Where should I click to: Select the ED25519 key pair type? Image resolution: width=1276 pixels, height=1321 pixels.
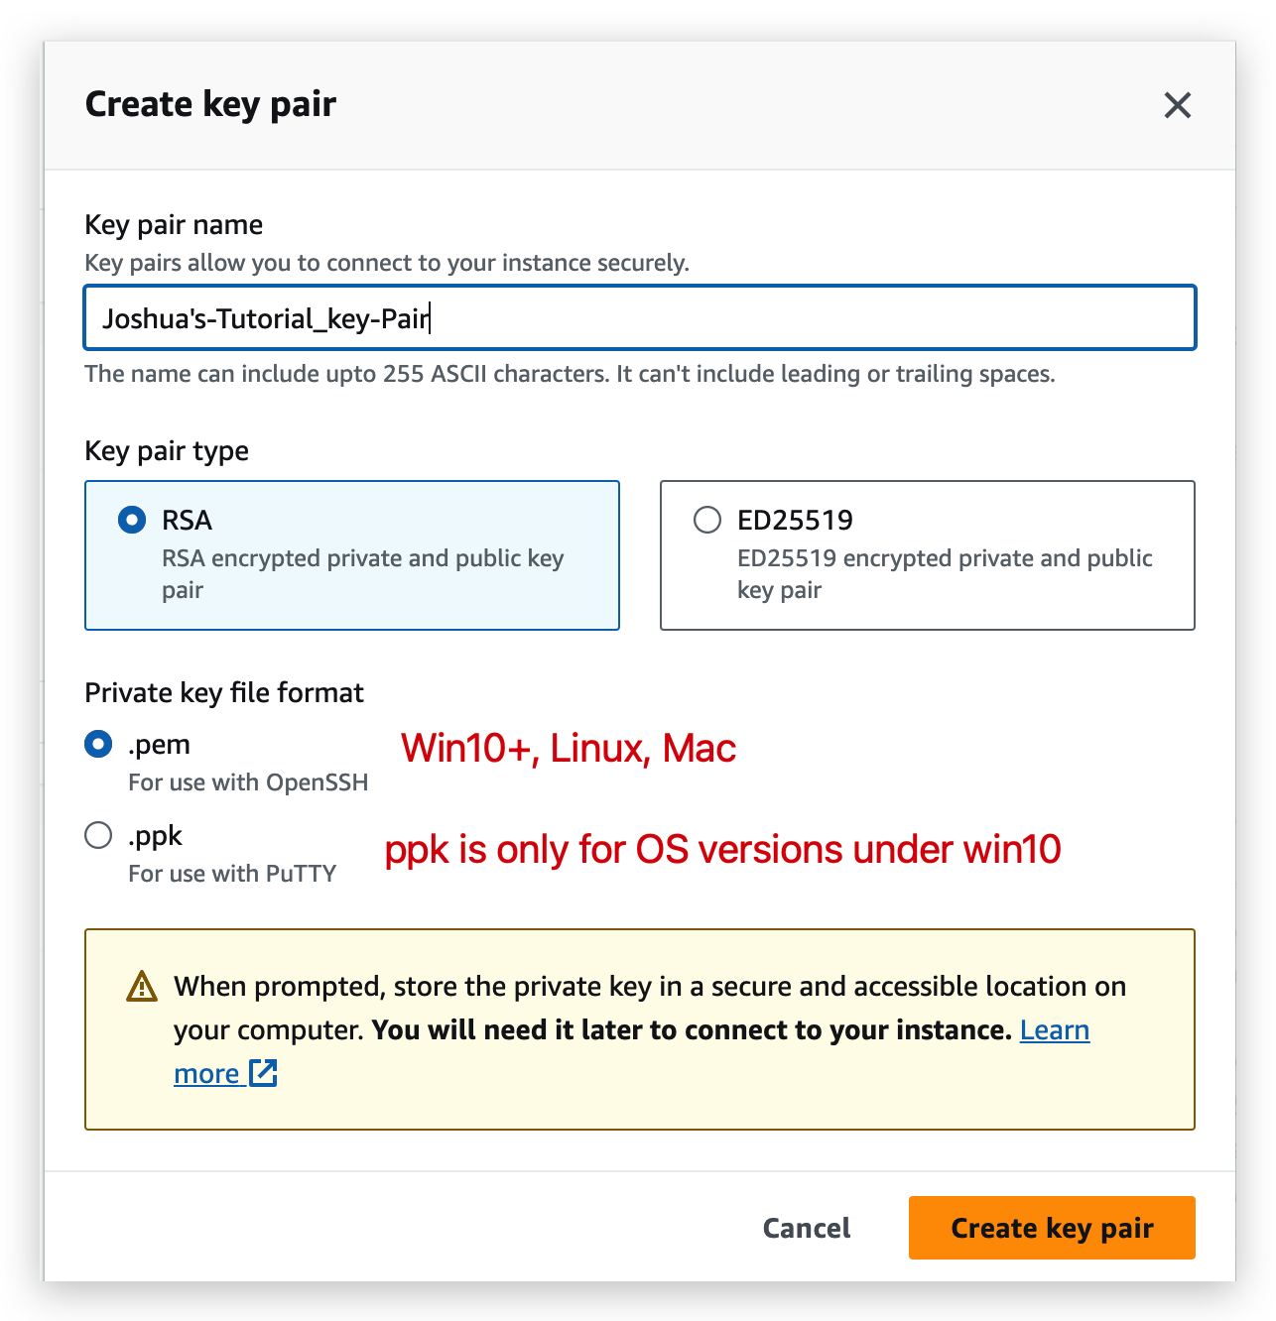(x=705, y=519)
